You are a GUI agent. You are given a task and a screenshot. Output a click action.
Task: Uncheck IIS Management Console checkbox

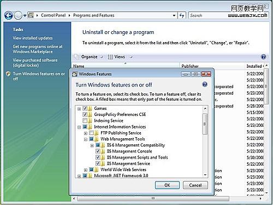98,151
